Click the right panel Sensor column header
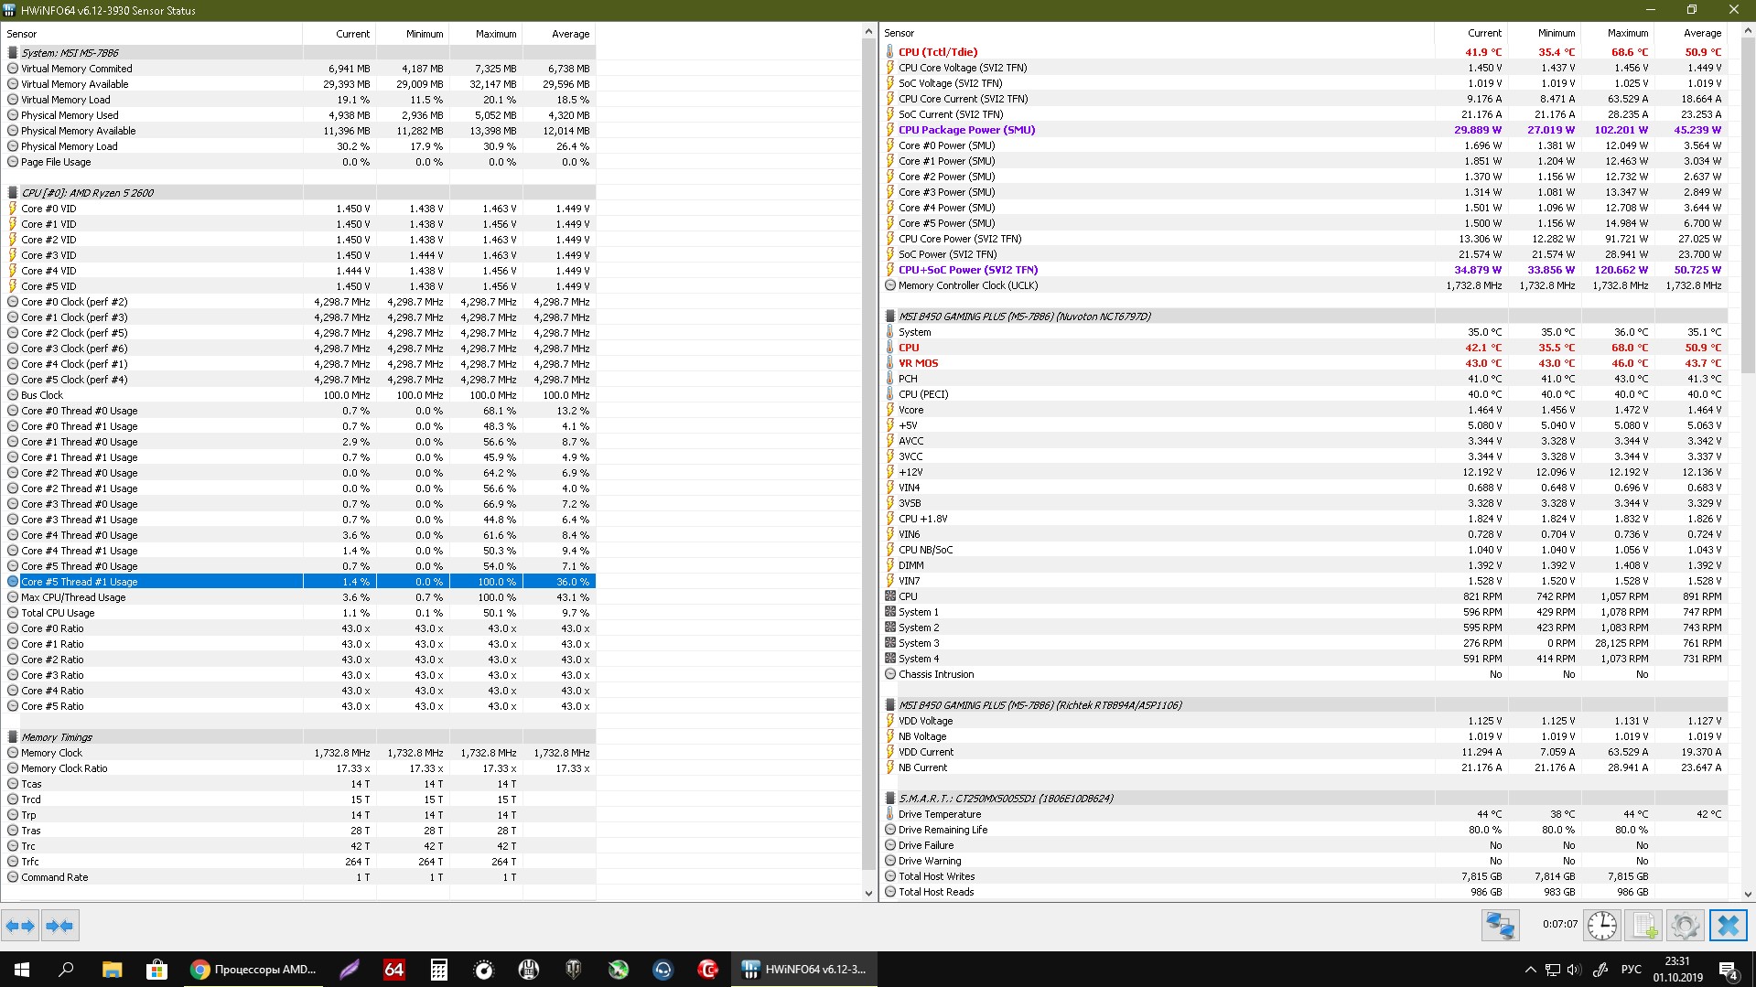The width and height of the screenshot is (1756, 987). coord(1157,33)
